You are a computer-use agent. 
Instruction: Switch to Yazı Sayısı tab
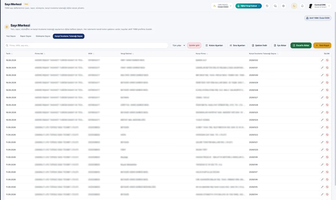pos(11,36)
